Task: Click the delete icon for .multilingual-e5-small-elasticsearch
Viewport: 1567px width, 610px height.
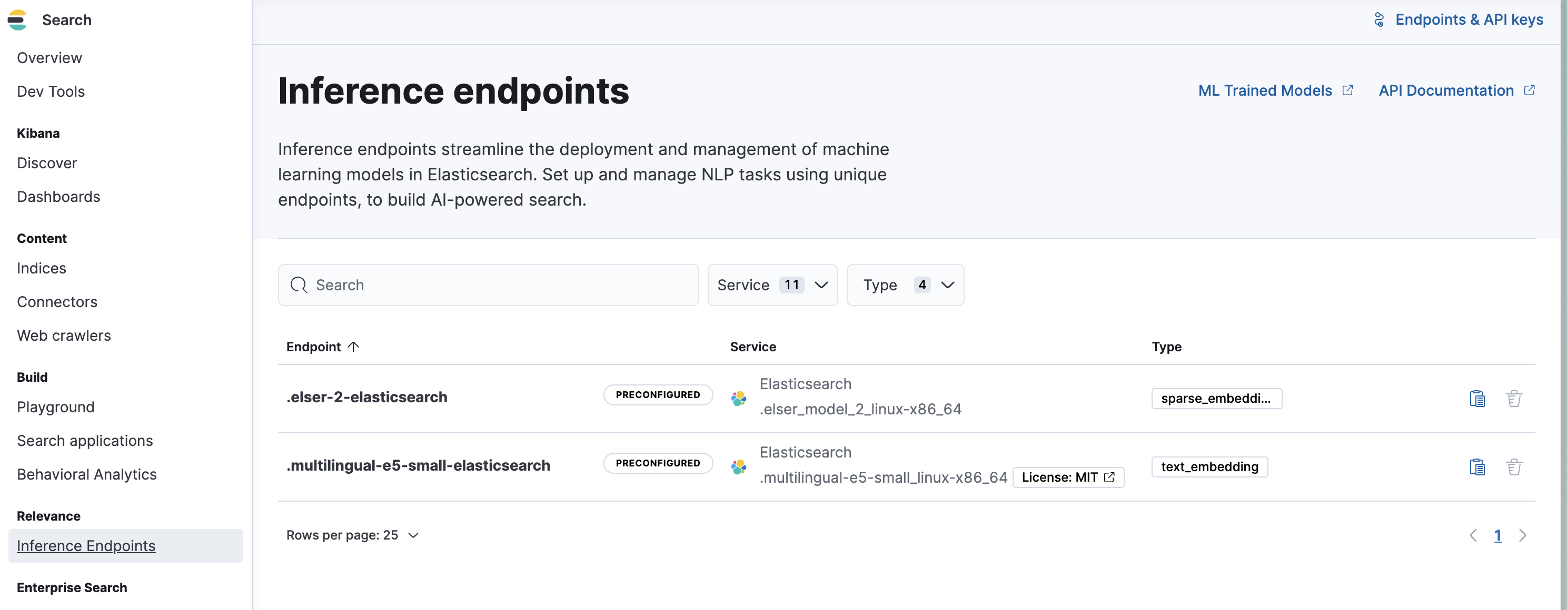Action: (x=1514, y=466)
